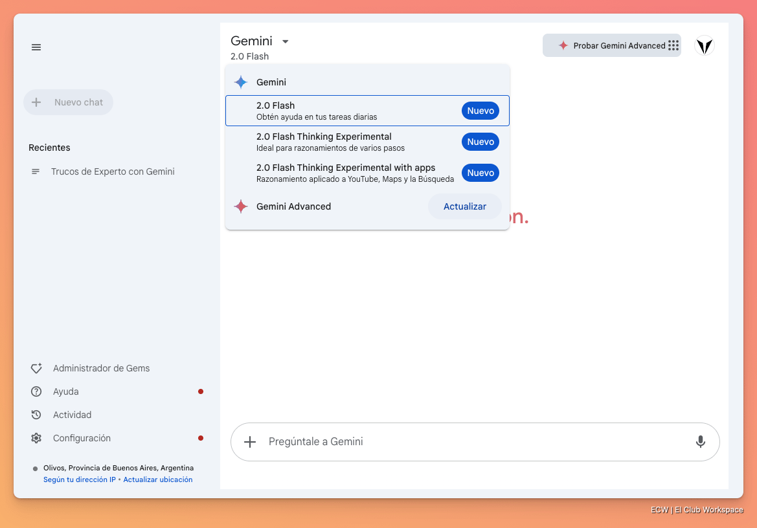The width and height of the screenshot is (757, 528).
Task: Click the plus icon in Nuevo chat
Action: click(x=36, y=102)
